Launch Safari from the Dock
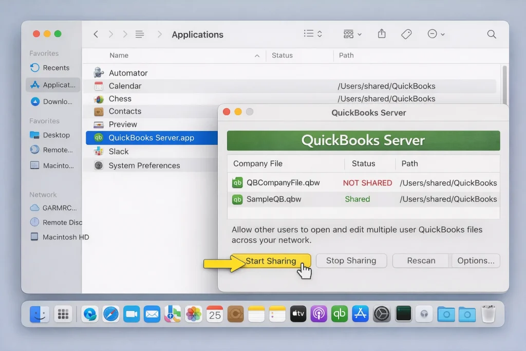 click(x=111, y=315)
